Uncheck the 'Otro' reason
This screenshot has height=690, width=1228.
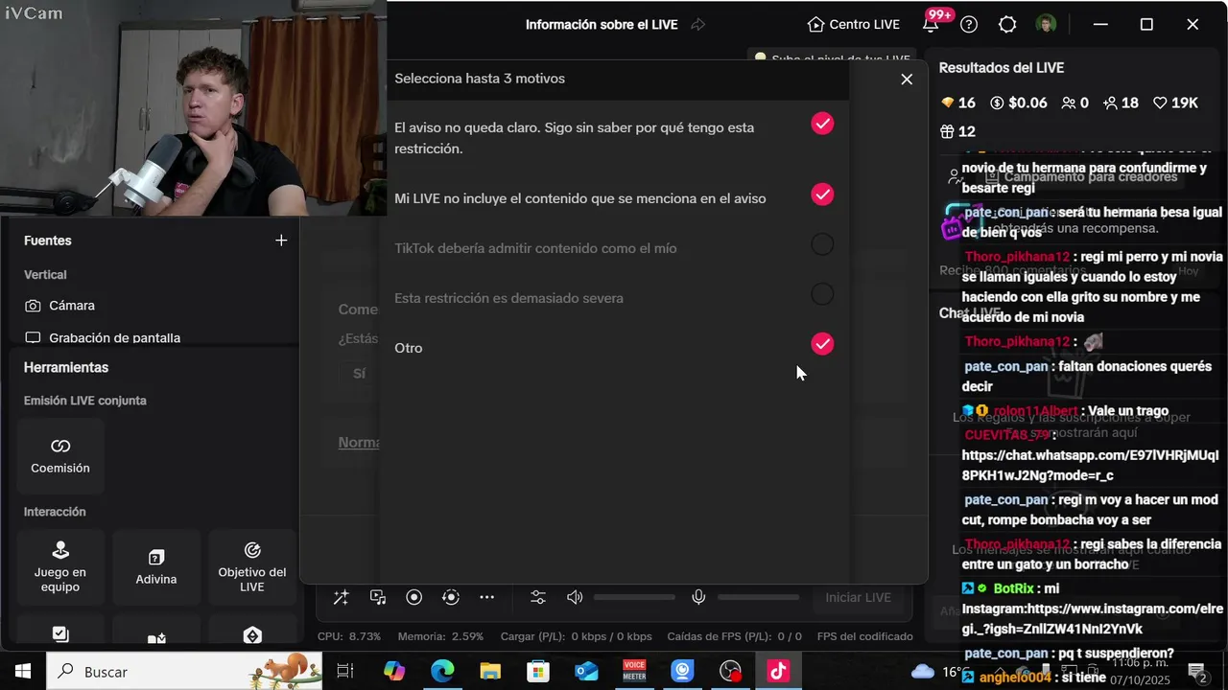pyautogui.click(x=822, y=344)
